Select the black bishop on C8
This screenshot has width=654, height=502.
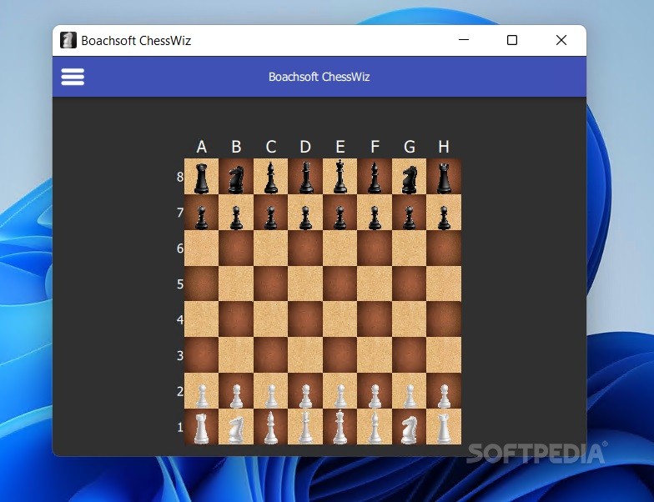(x=270, y=177)
